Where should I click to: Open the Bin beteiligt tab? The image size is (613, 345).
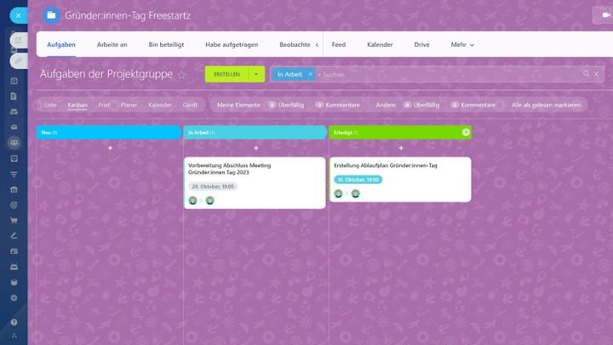point(166,44)
